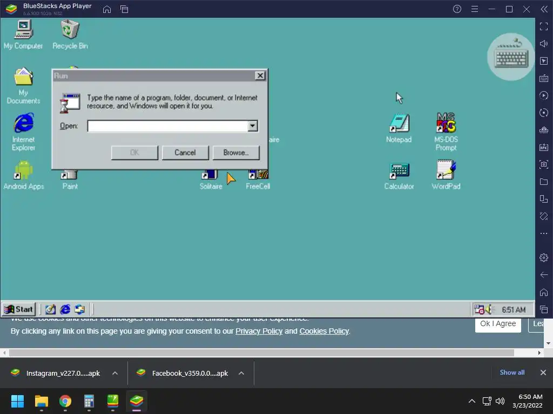Close the downloads bar
The width and height of the screenshot is (553, 414).
pos(543,372)
